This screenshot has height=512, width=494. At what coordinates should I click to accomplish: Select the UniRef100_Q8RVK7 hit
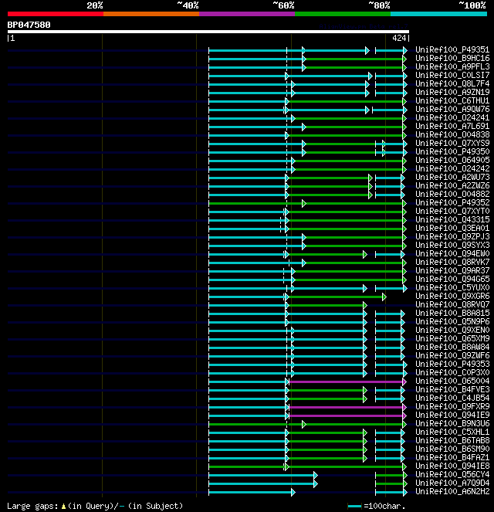tap(452, 262)
